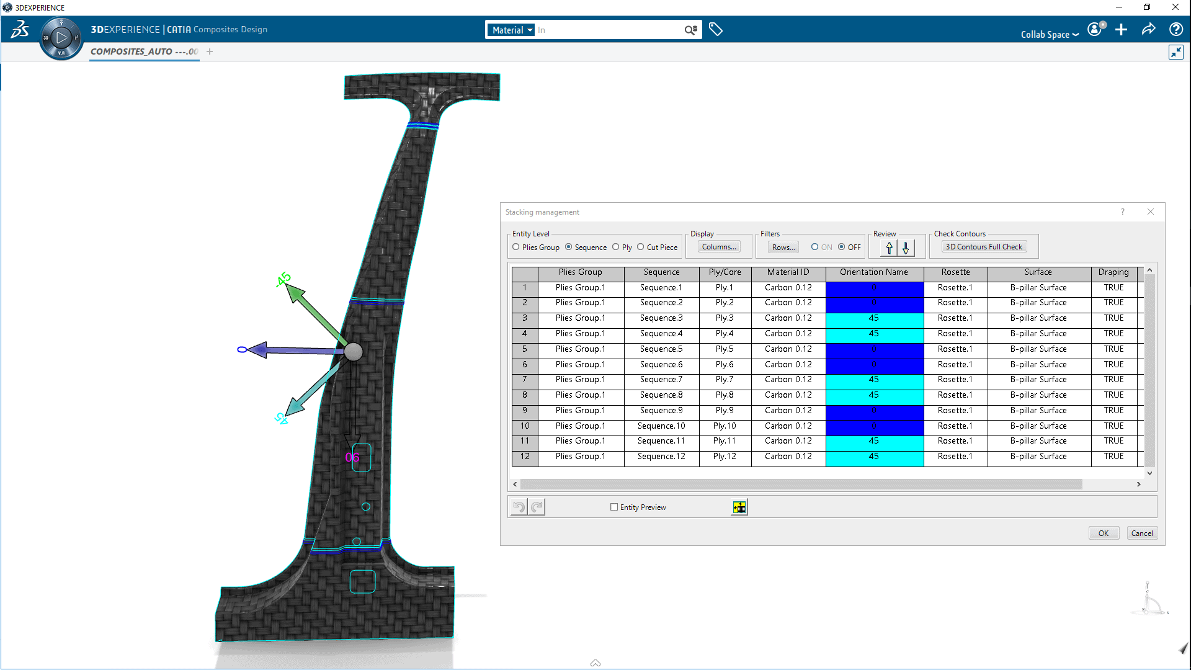The image size is (1191, 670).
Task: Enable the Entity Preview checkbox
Action: [614, 507]
